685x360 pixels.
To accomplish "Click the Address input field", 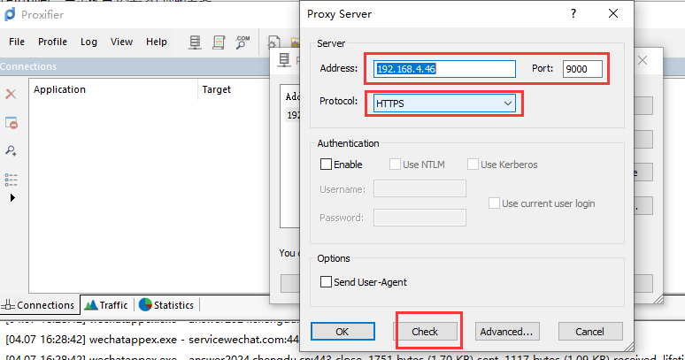I will (x=444, y=69).
